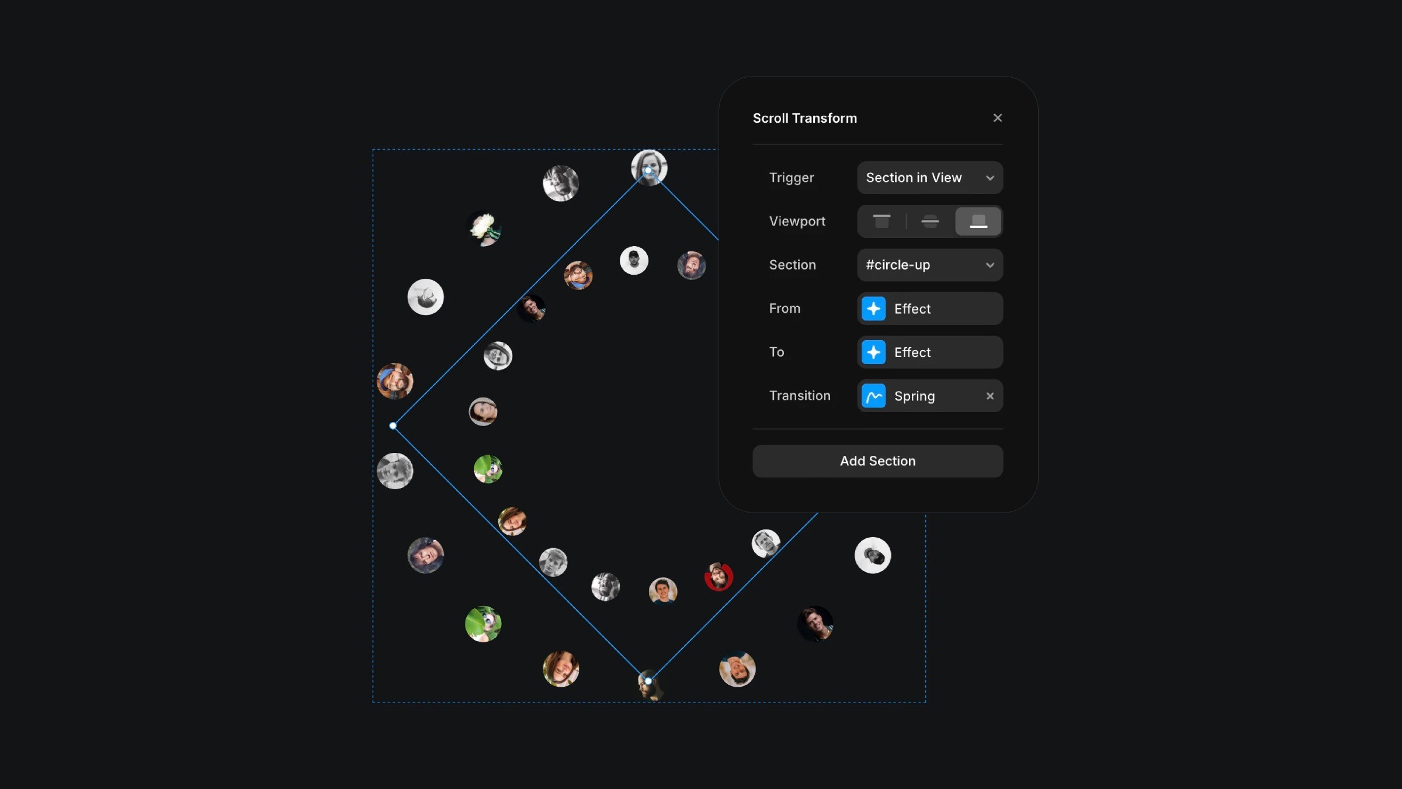Select #circle-up section reference
The image size is (1402, 789).
(929, 265)
